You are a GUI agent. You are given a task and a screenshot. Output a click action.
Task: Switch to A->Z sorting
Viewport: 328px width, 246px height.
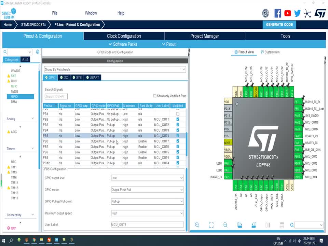[x=25, y=59]
